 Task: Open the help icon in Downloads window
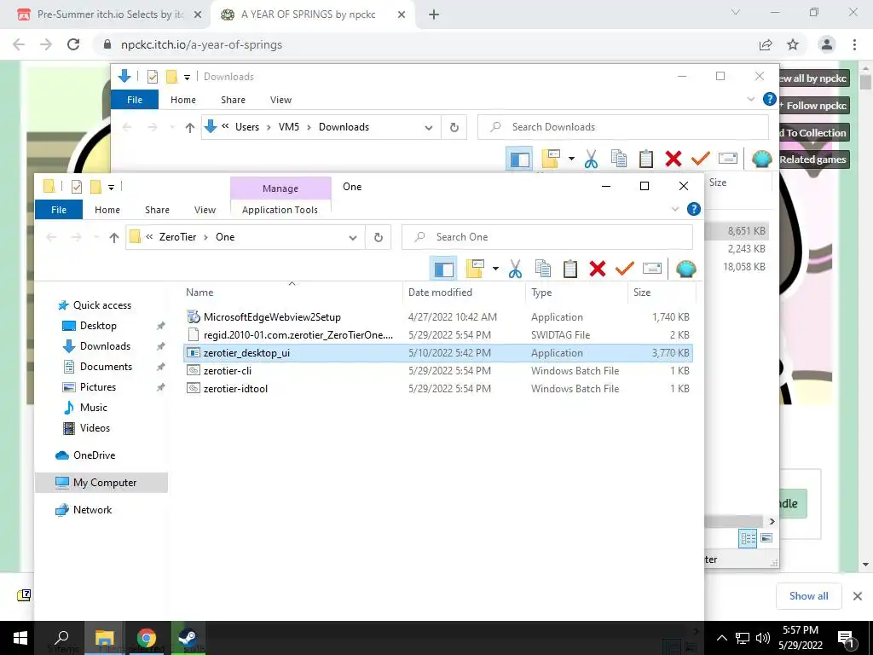(770, 99)
